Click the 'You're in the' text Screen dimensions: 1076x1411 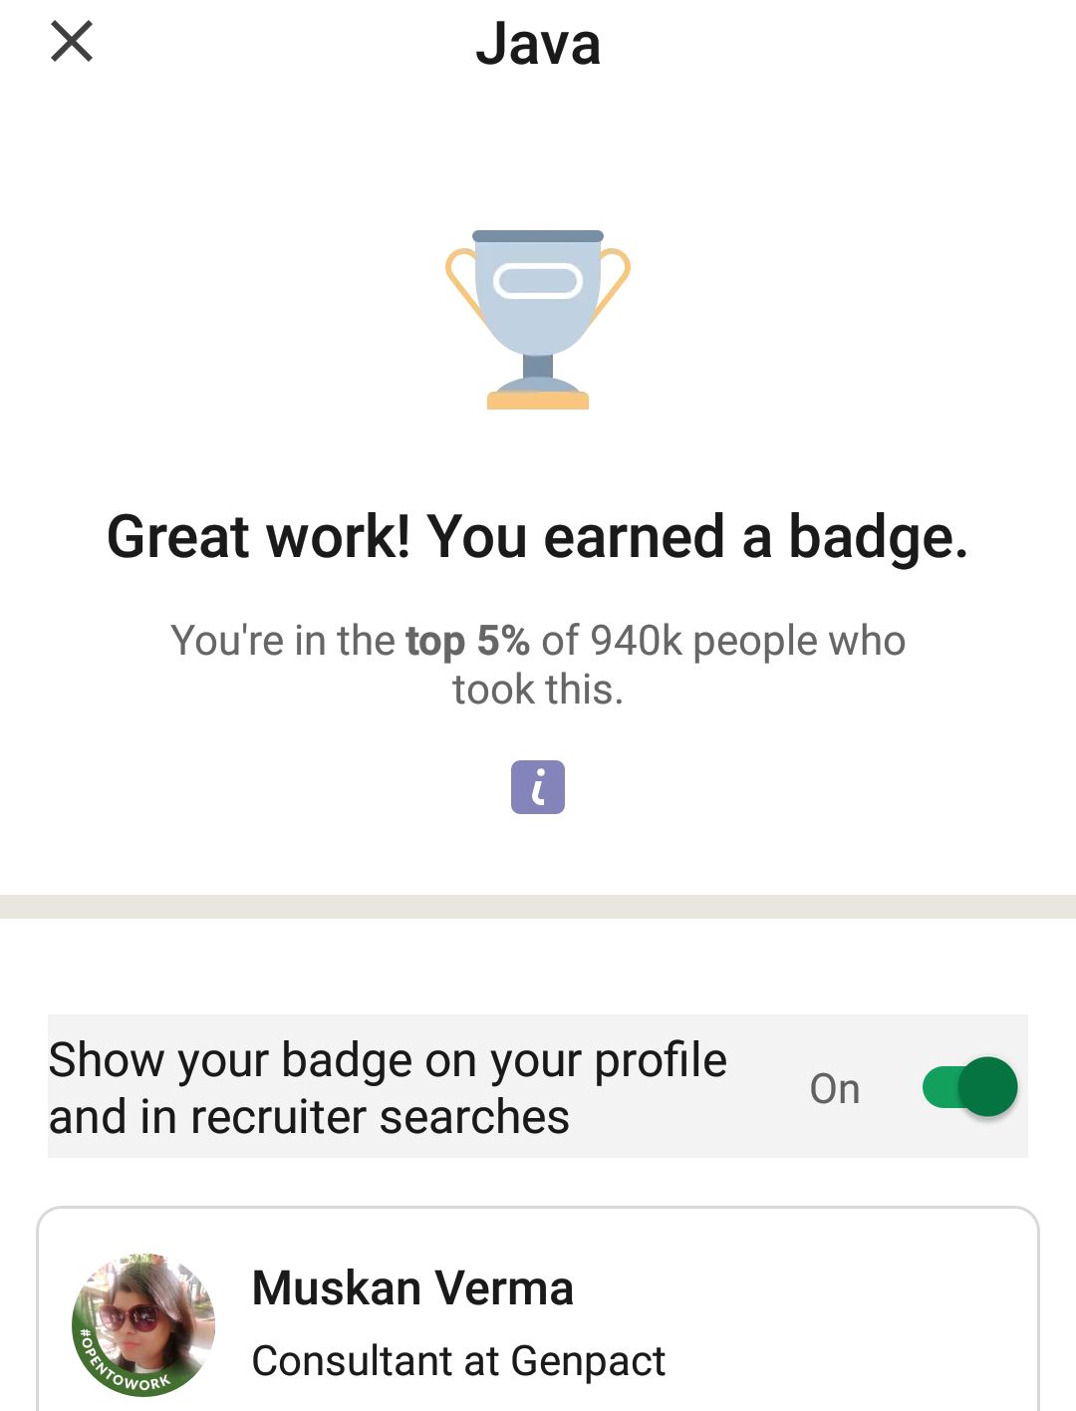[x=283, y=641]
